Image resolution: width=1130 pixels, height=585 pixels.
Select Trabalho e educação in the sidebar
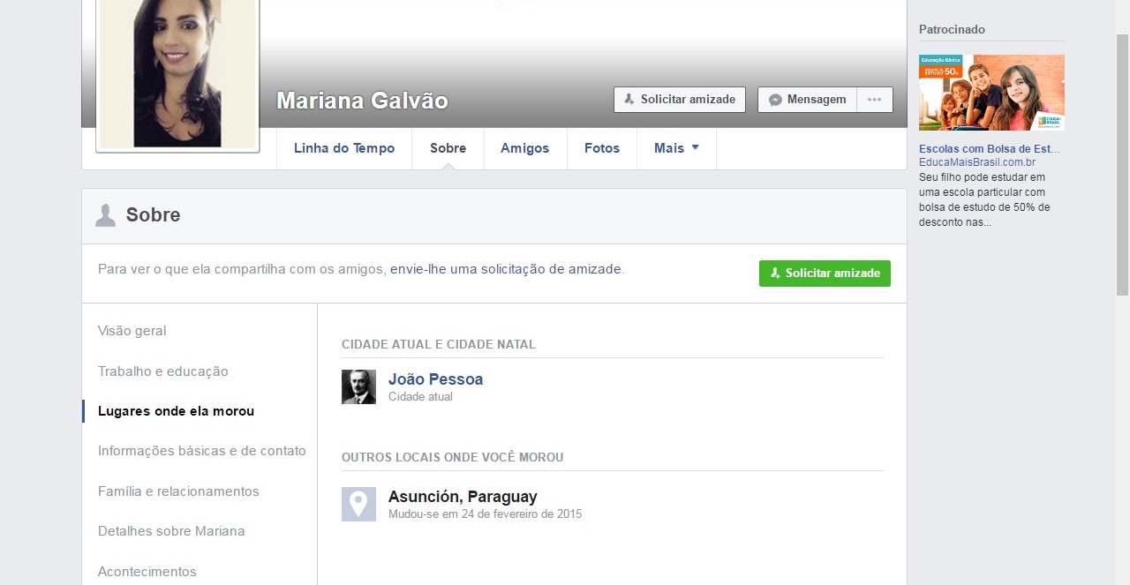click(163, 371)
